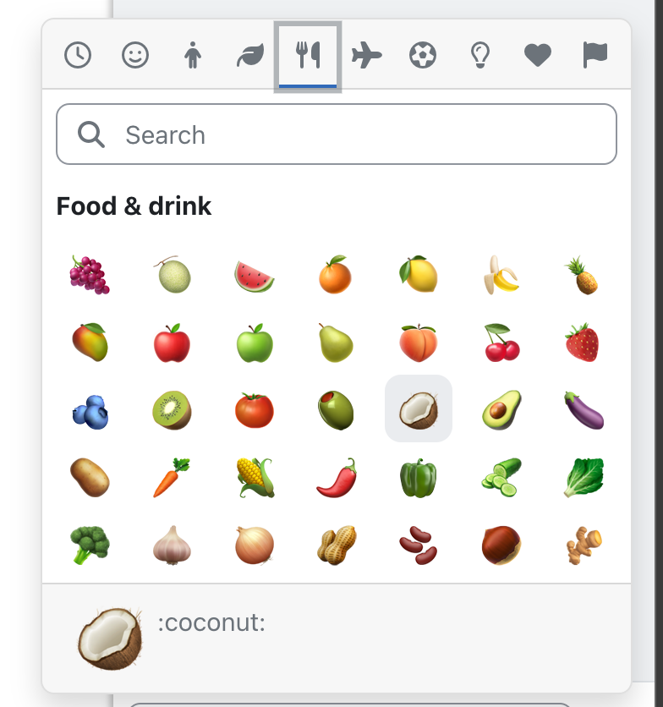
Task: Select the nature leaf category tab
Action: point(250,55)
